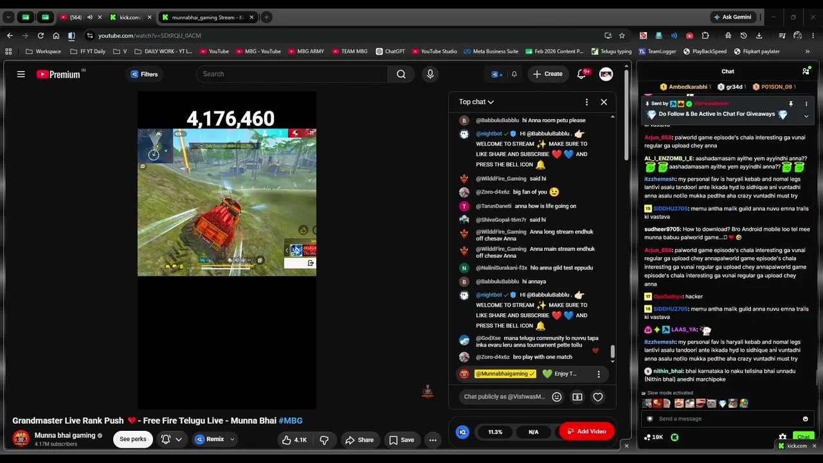
Task: Open the YouTube guide hamburger menu
Action: [21, 74]
